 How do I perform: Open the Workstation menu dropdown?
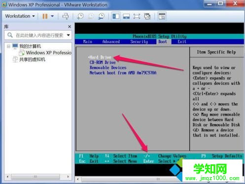[x=20, y=16]
